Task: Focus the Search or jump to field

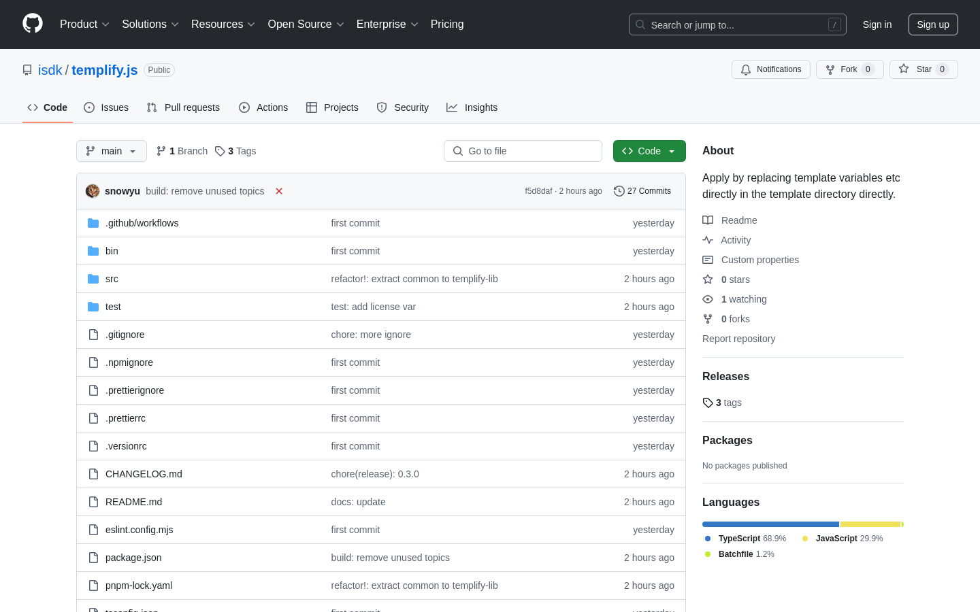Action: (738, 24)
